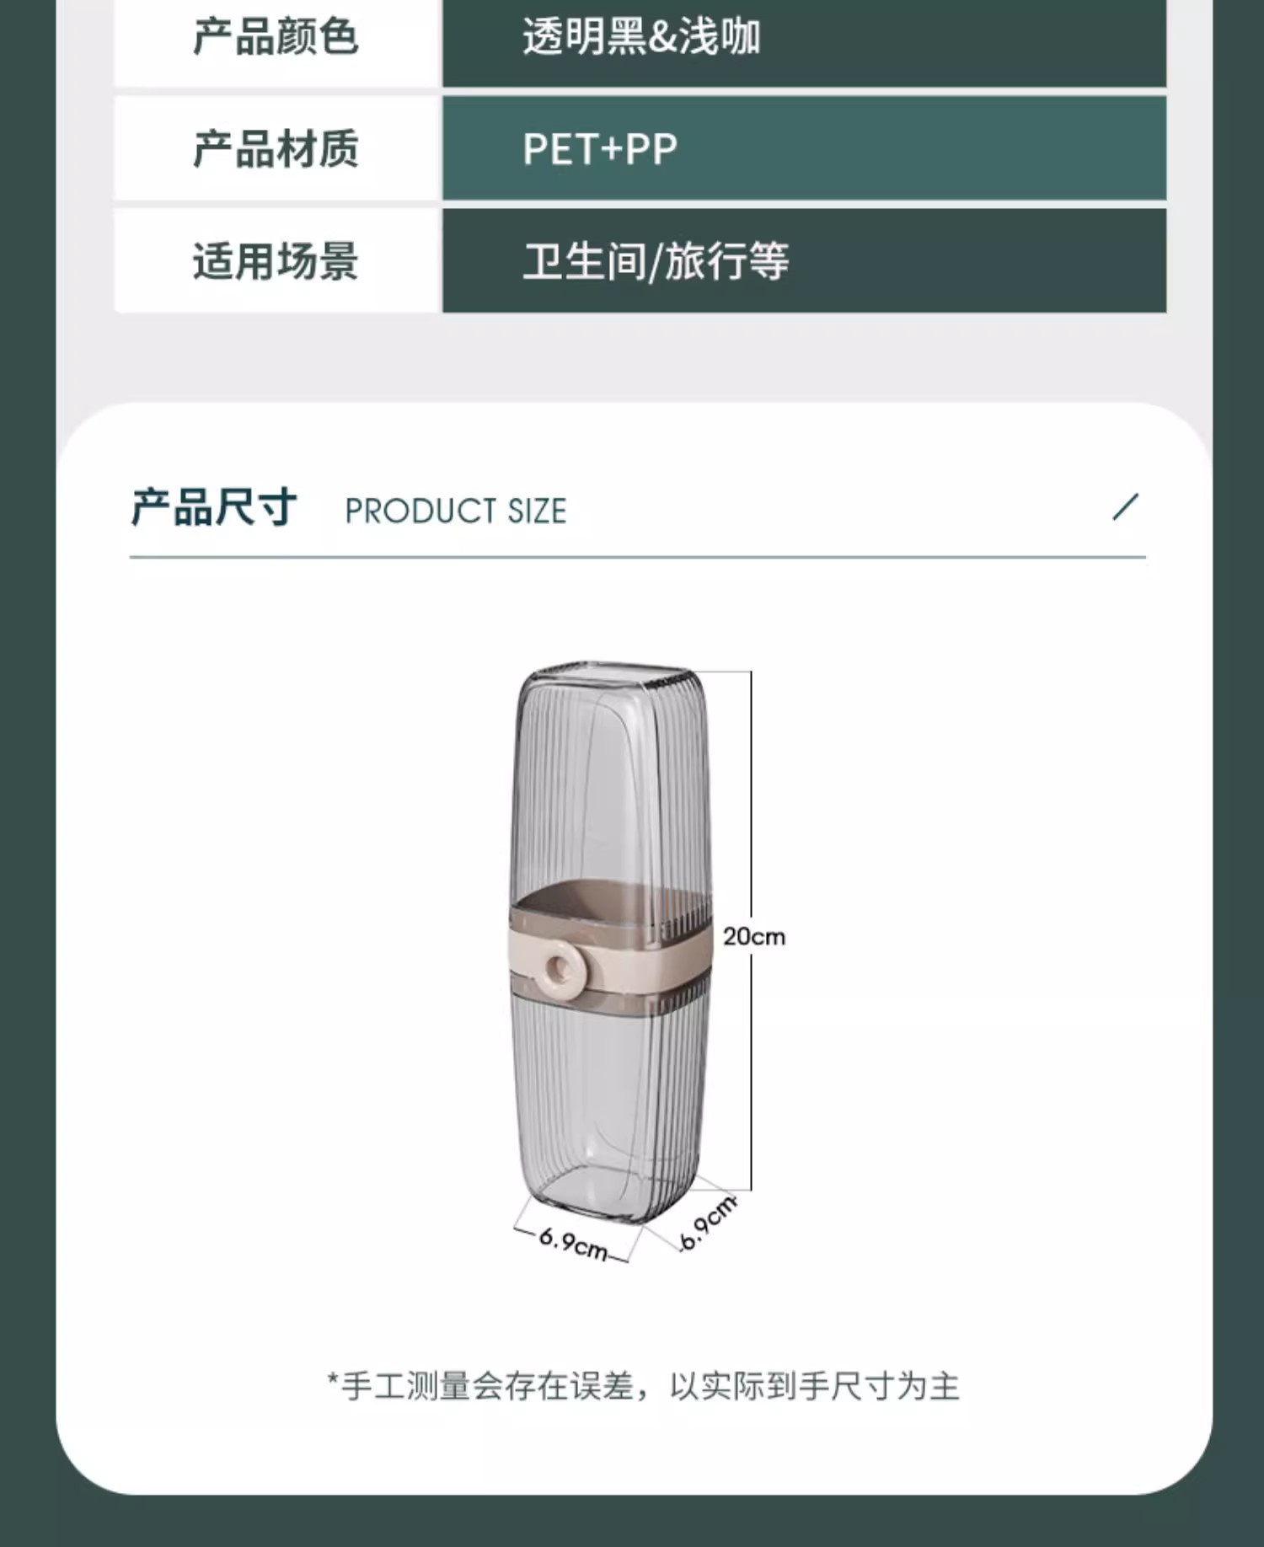The width and height of the screenshot is (1264, 1547).
Task: Click the slash icon beside PRODUCT SIZE heading
Action: pyautogui.click(x=1126, y=507)
